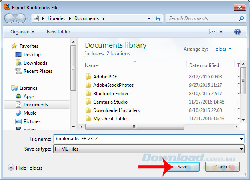Click the document icon in address bar

36,18
